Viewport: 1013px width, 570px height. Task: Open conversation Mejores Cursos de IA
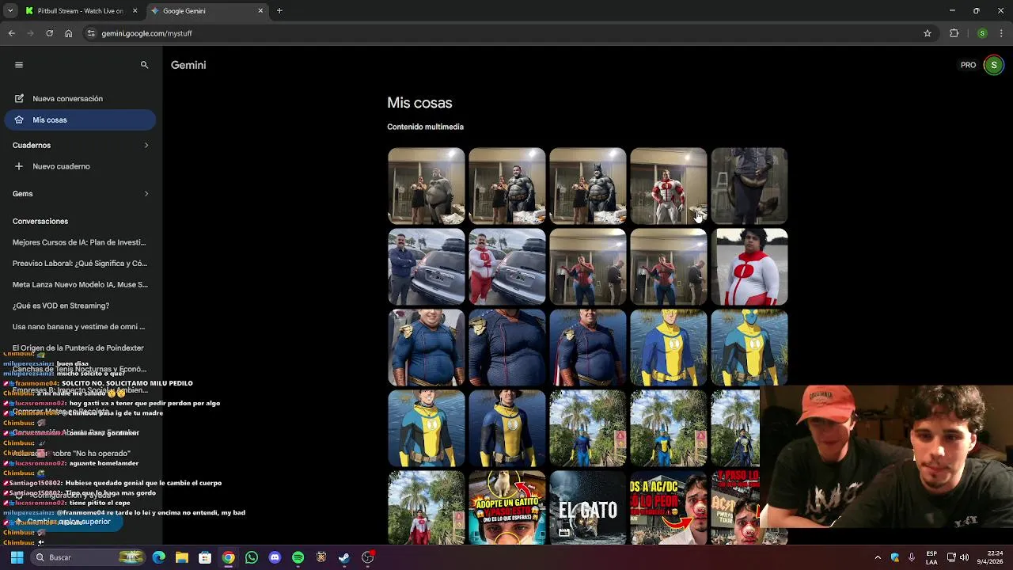point(79,242)
